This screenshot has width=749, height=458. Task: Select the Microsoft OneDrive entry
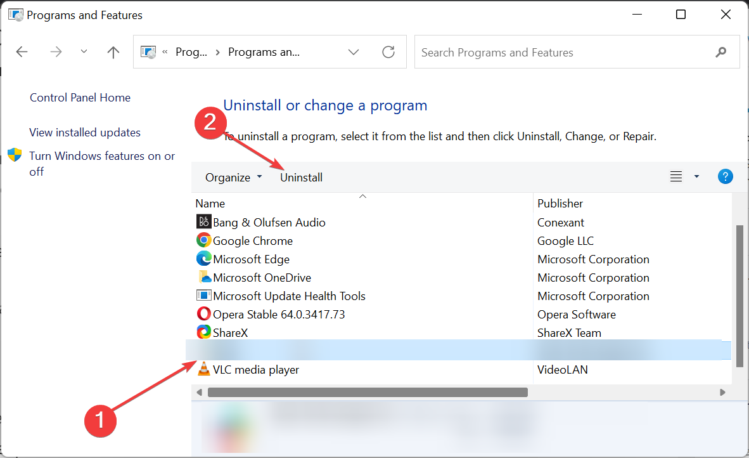pos(262,278)
